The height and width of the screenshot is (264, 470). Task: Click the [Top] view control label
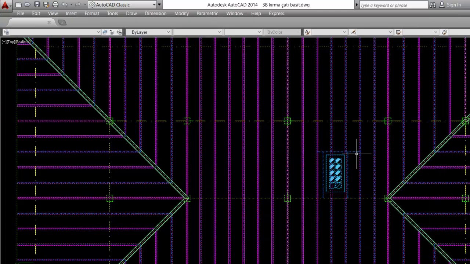tap(11, 42)
